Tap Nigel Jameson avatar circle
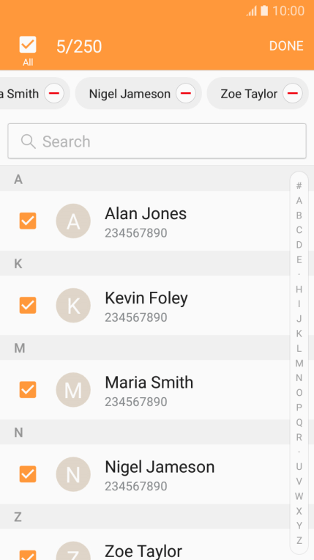This screenshot has width=314, height=560. click(73, 474)
